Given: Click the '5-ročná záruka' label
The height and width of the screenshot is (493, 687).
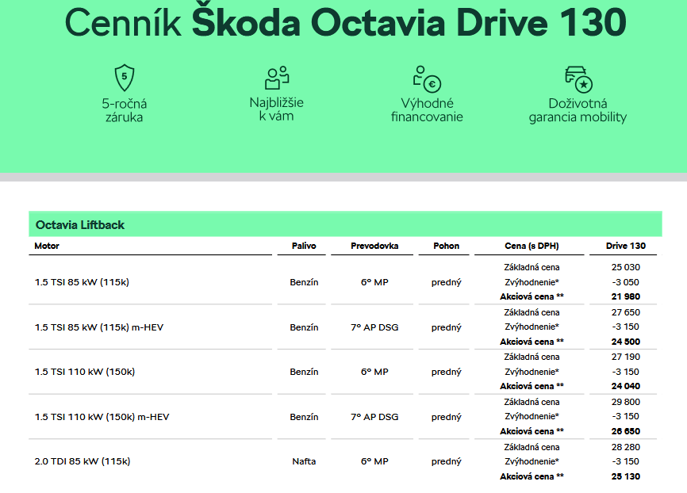Looking at the screenshot, I should (125, 110).
